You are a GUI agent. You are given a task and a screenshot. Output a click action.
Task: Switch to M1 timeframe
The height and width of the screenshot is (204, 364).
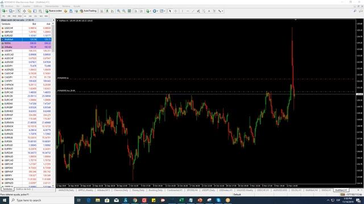[x=4, y=16]
